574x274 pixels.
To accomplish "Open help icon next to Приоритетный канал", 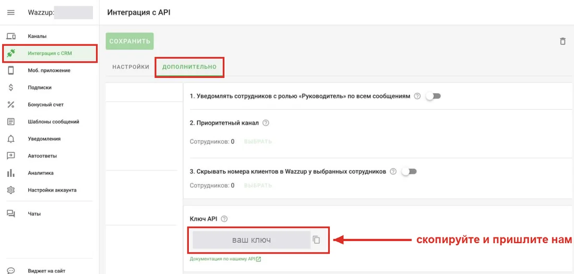I will tap(266, 123).
